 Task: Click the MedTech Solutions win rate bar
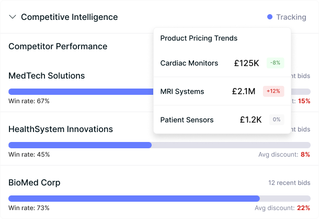78,92
